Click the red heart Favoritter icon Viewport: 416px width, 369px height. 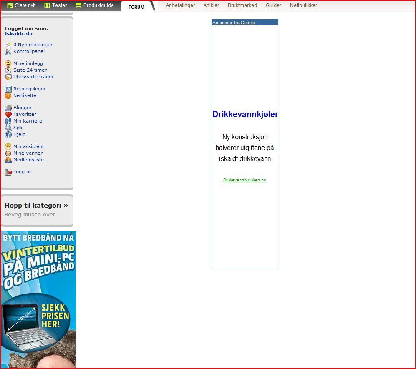click(8, 115)
